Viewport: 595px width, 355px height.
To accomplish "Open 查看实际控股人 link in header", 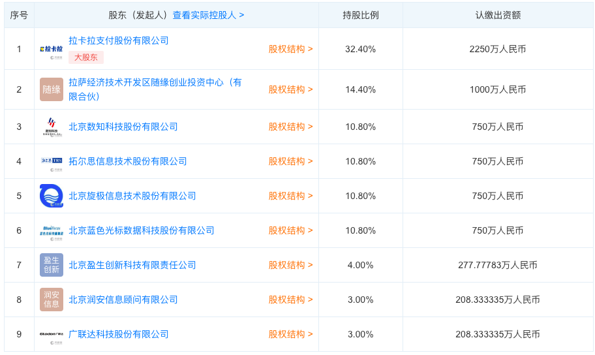I will click(208, 15).
